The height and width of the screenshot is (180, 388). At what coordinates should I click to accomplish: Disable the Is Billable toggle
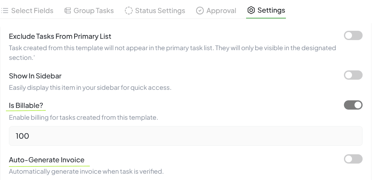(353, 105)
